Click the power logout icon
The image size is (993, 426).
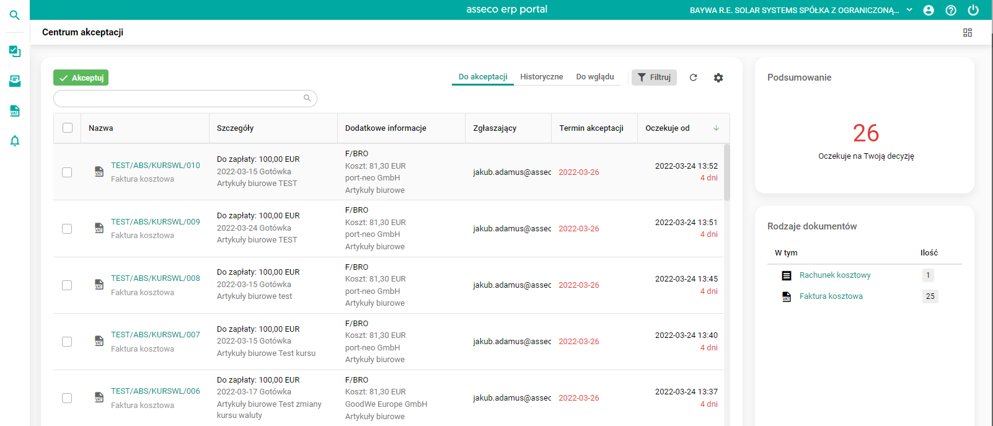[973, 10]
